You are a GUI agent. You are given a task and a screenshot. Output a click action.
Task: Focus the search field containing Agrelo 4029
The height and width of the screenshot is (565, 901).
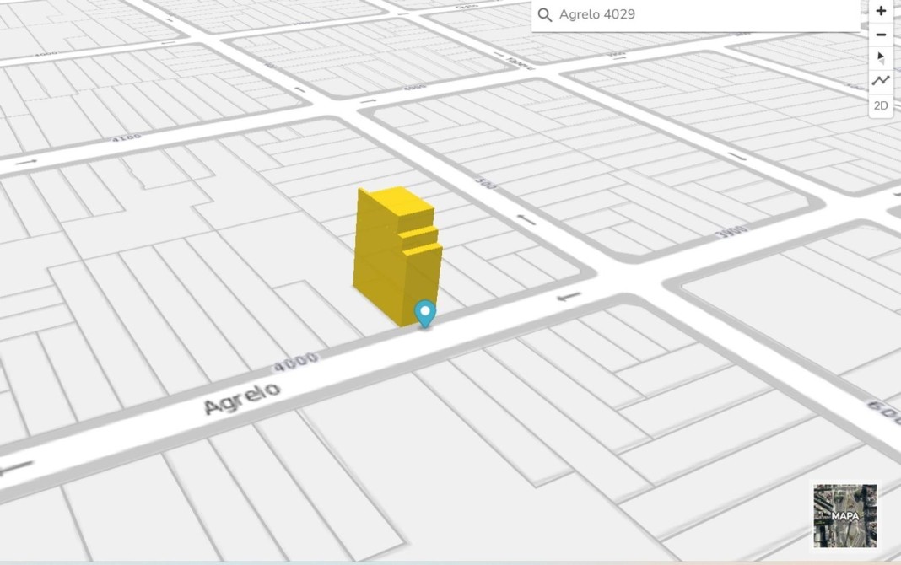click(x=700, y=15)
